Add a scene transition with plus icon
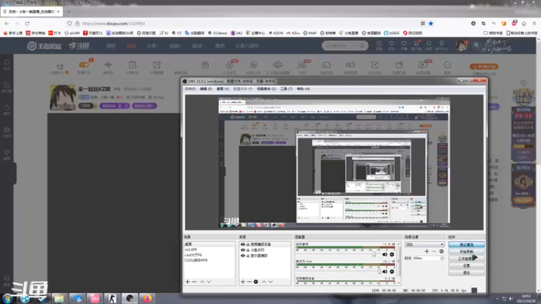 [427, 251]
